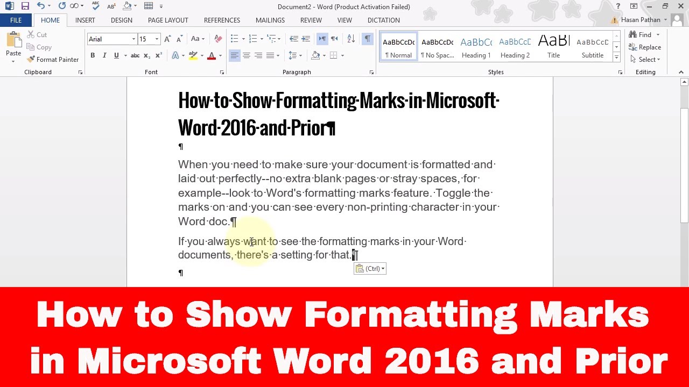Toggle bold formatting
This screenshot has height=387, width=689.
[93, 55]
